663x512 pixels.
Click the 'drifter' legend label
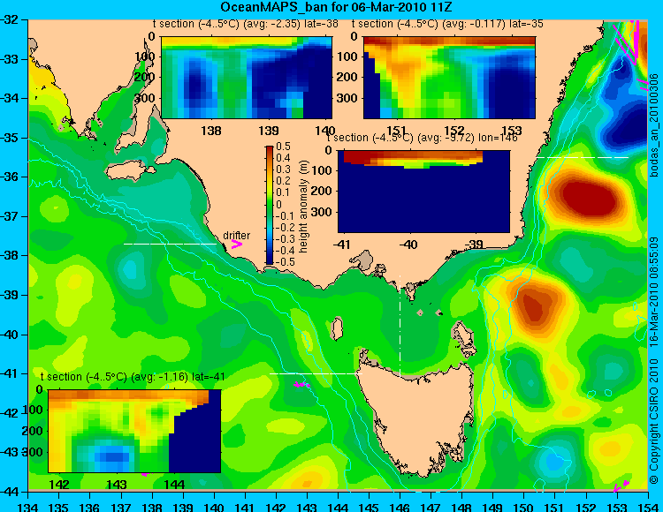coord(236,235)
